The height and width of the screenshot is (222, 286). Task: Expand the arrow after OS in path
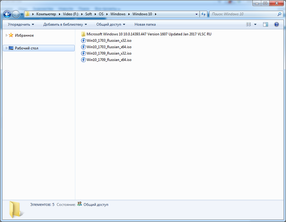(107, 14)
